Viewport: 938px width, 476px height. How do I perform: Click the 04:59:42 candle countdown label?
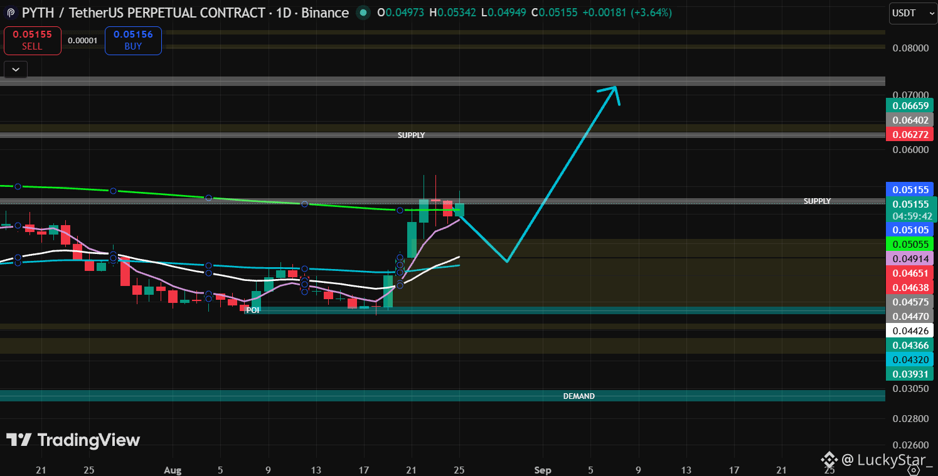tap(910, 216)
